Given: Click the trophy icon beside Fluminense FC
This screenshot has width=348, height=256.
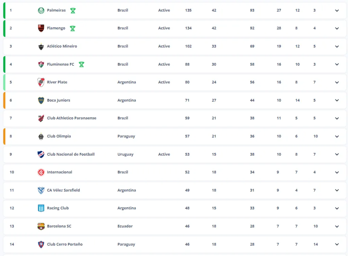Looking at the screenshot, I should (82, 64).
